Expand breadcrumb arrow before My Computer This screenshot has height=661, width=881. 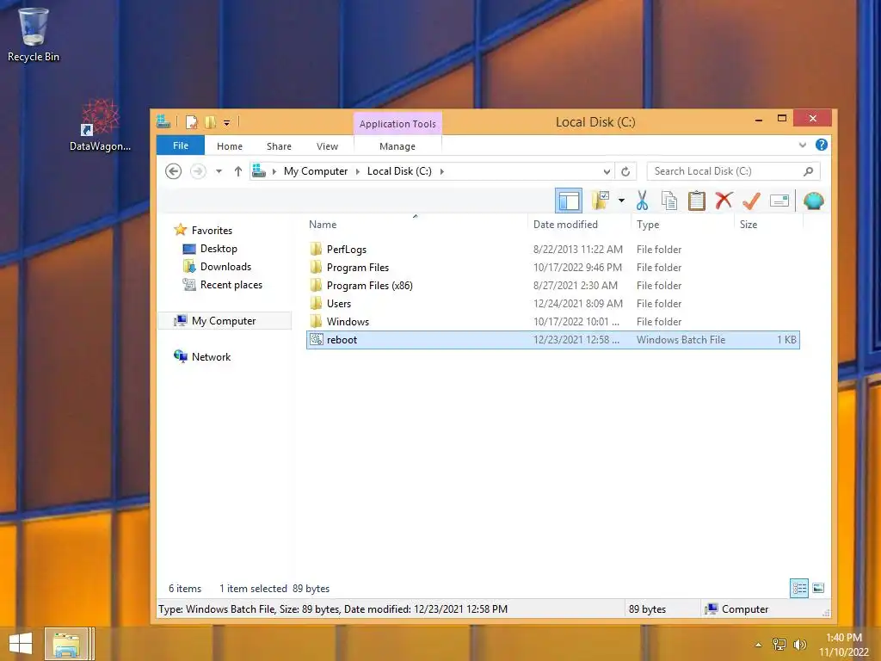pos(274,171)
